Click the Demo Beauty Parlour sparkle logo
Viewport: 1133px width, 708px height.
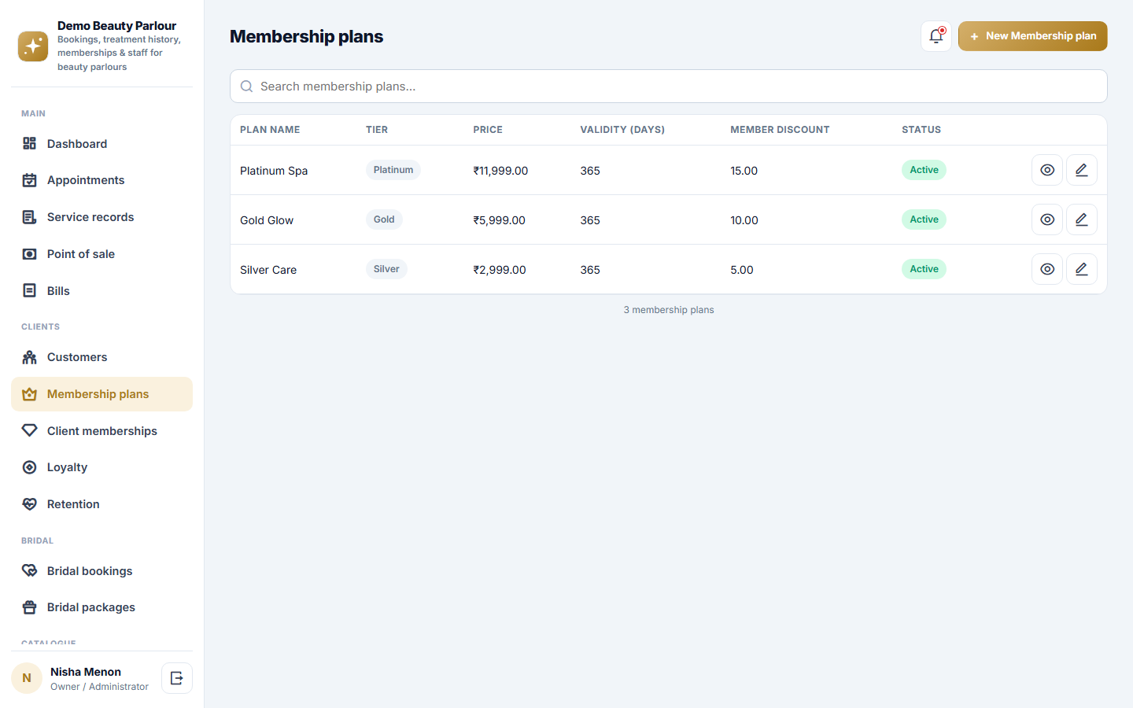33,46
